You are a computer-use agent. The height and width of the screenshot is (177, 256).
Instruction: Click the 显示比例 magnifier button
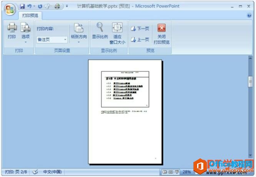(100, 31)
